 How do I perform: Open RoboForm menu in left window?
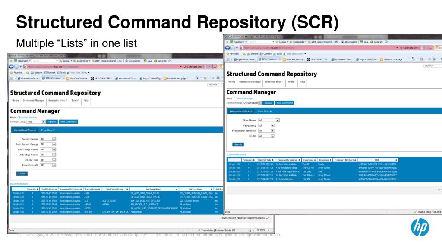pos(22,61)
